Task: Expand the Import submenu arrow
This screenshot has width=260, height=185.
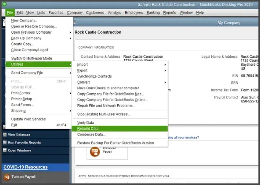Action: [165, 65]
